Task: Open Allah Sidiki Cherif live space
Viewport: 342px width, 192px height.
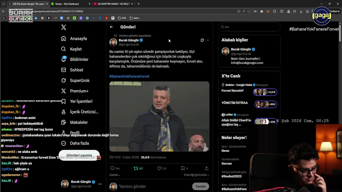Action: [249, 120]
